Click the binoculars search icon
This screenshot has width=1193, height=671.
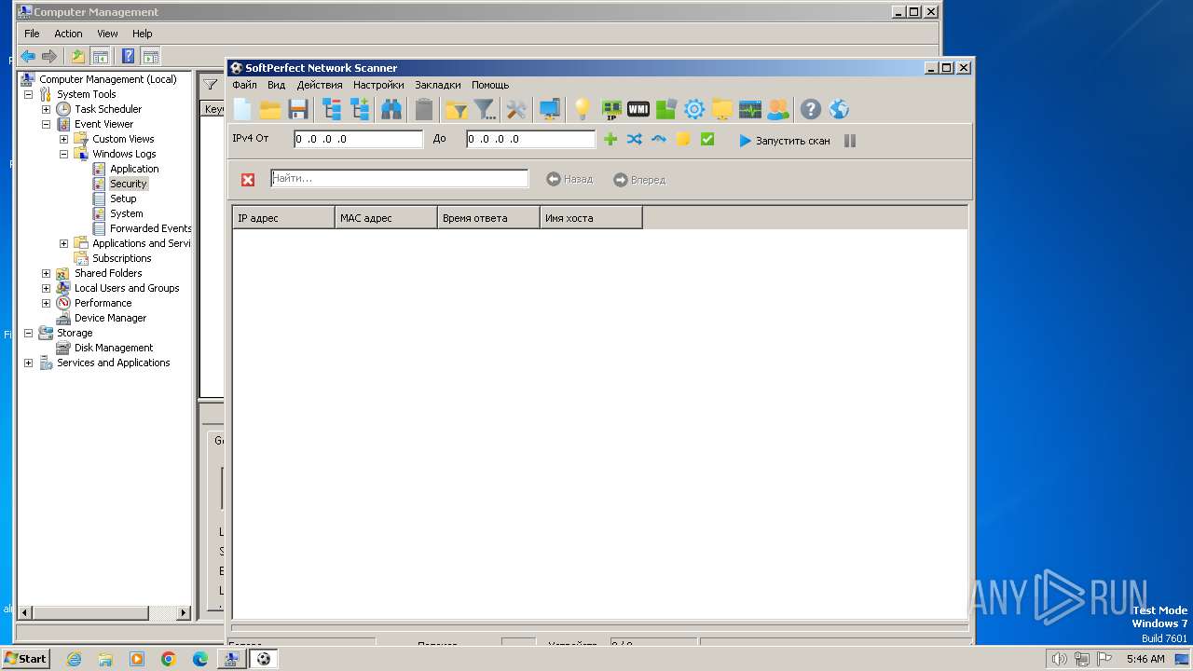coord(391,110)
